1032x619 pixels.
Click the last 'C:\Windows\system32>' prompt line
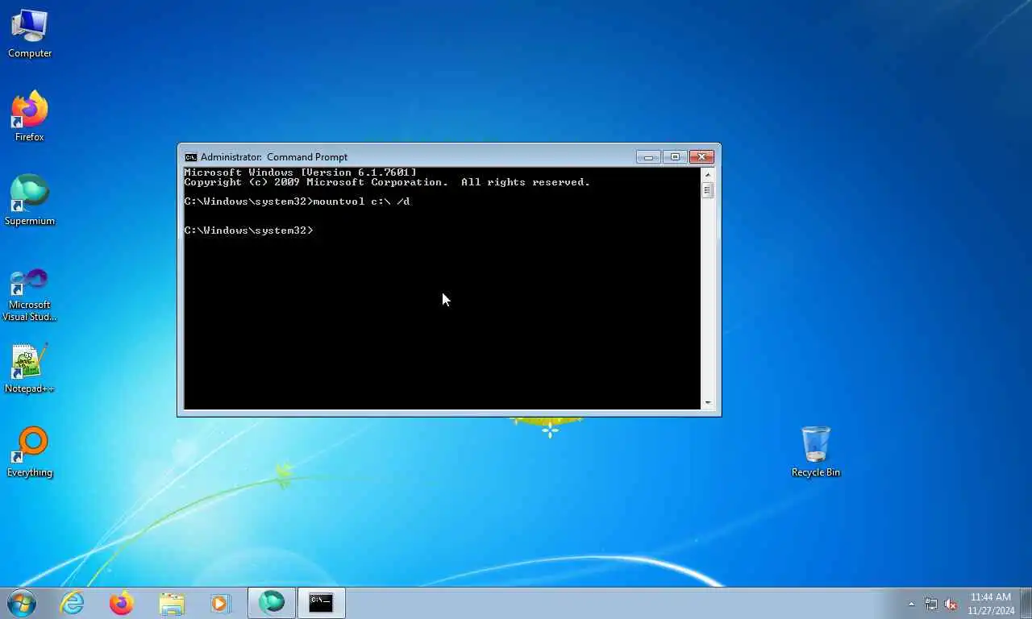point(248,231)
